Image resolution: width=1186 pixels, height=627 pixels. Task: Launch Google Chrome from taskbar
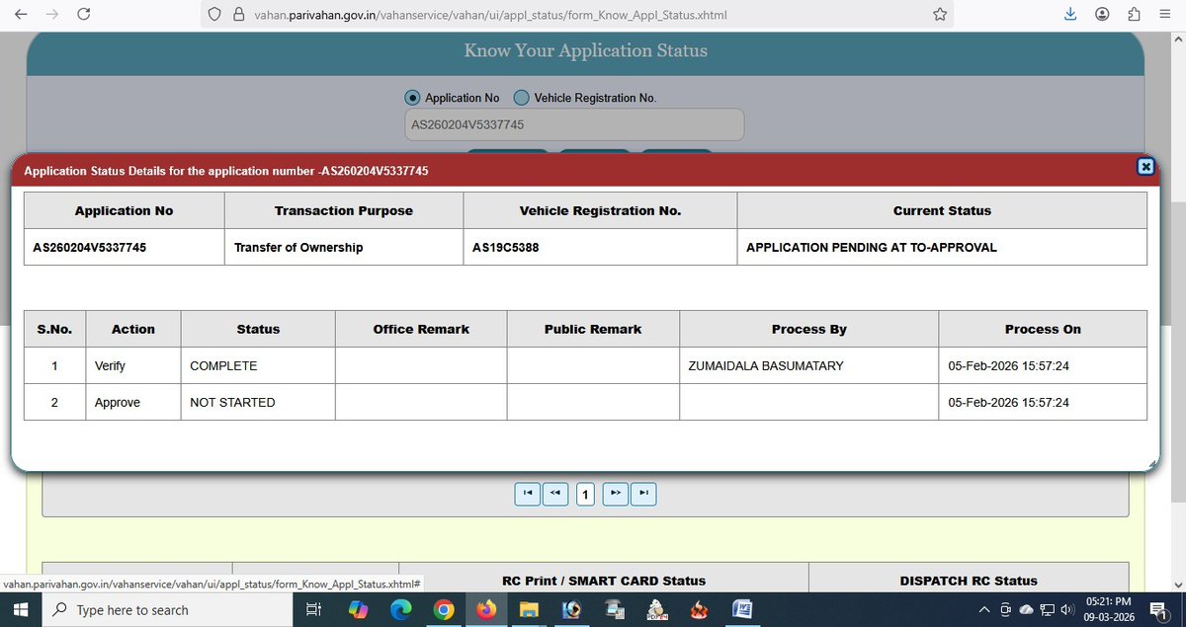[444, 610]
